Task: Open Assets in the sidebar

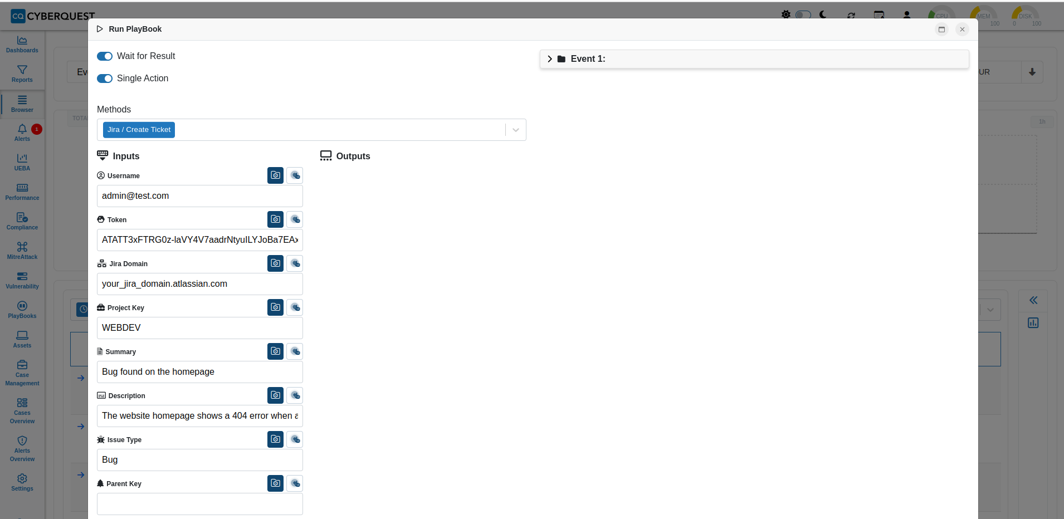Action: (22, 340)
